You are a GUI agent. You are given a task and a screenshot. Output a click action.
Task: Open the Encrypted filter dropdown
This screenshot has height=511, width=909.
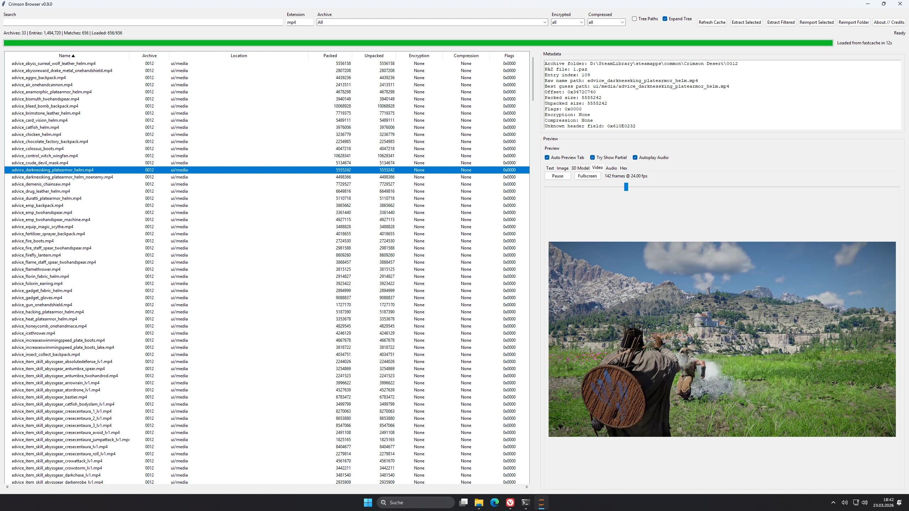point(568,22)
